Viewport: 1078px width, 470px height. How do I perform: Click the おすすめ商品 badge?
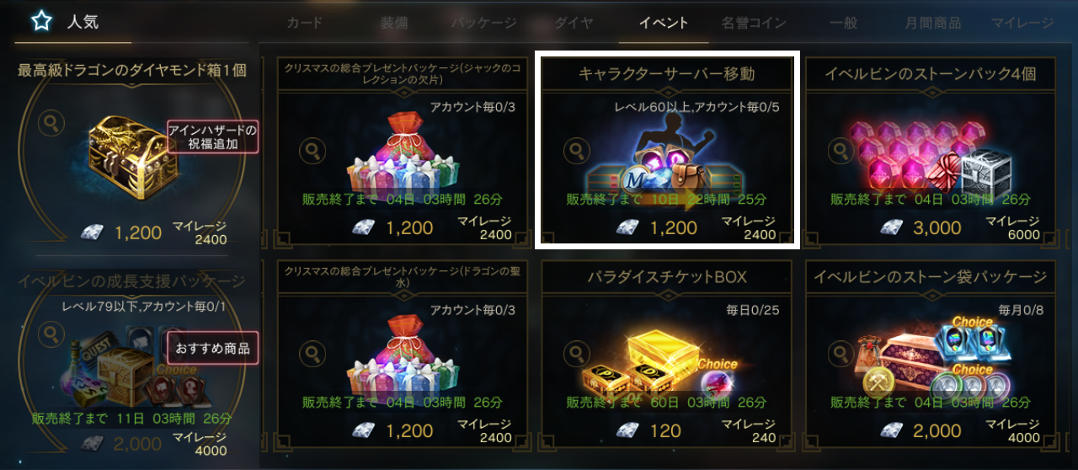[212, 348]
